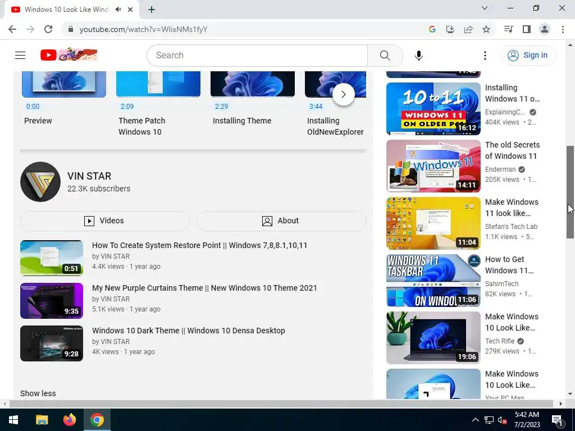Focus the YouTube Search field
This screenshot has height=431, width=575.
257,56
